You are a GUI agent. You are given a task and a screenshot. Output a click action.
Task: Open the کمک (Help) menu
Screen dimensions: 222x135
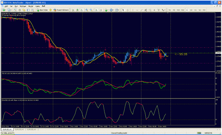[x=44, y=6]
